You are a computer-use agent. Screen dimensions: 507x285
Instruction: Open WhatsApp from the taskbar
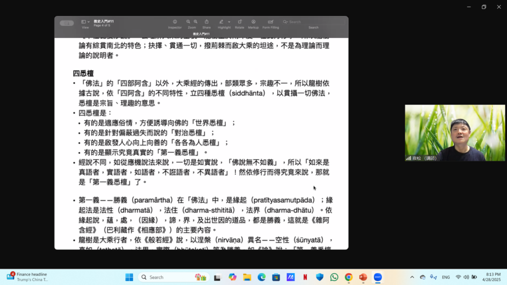pyautogui.click(x=334, y=277)
